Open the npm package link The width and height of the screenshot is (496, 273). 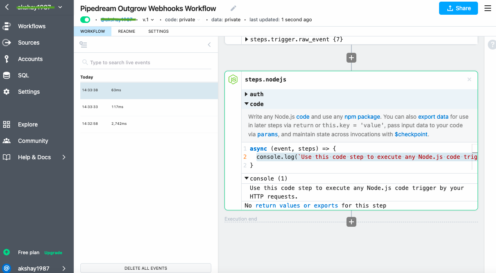(x=362, y=117)
